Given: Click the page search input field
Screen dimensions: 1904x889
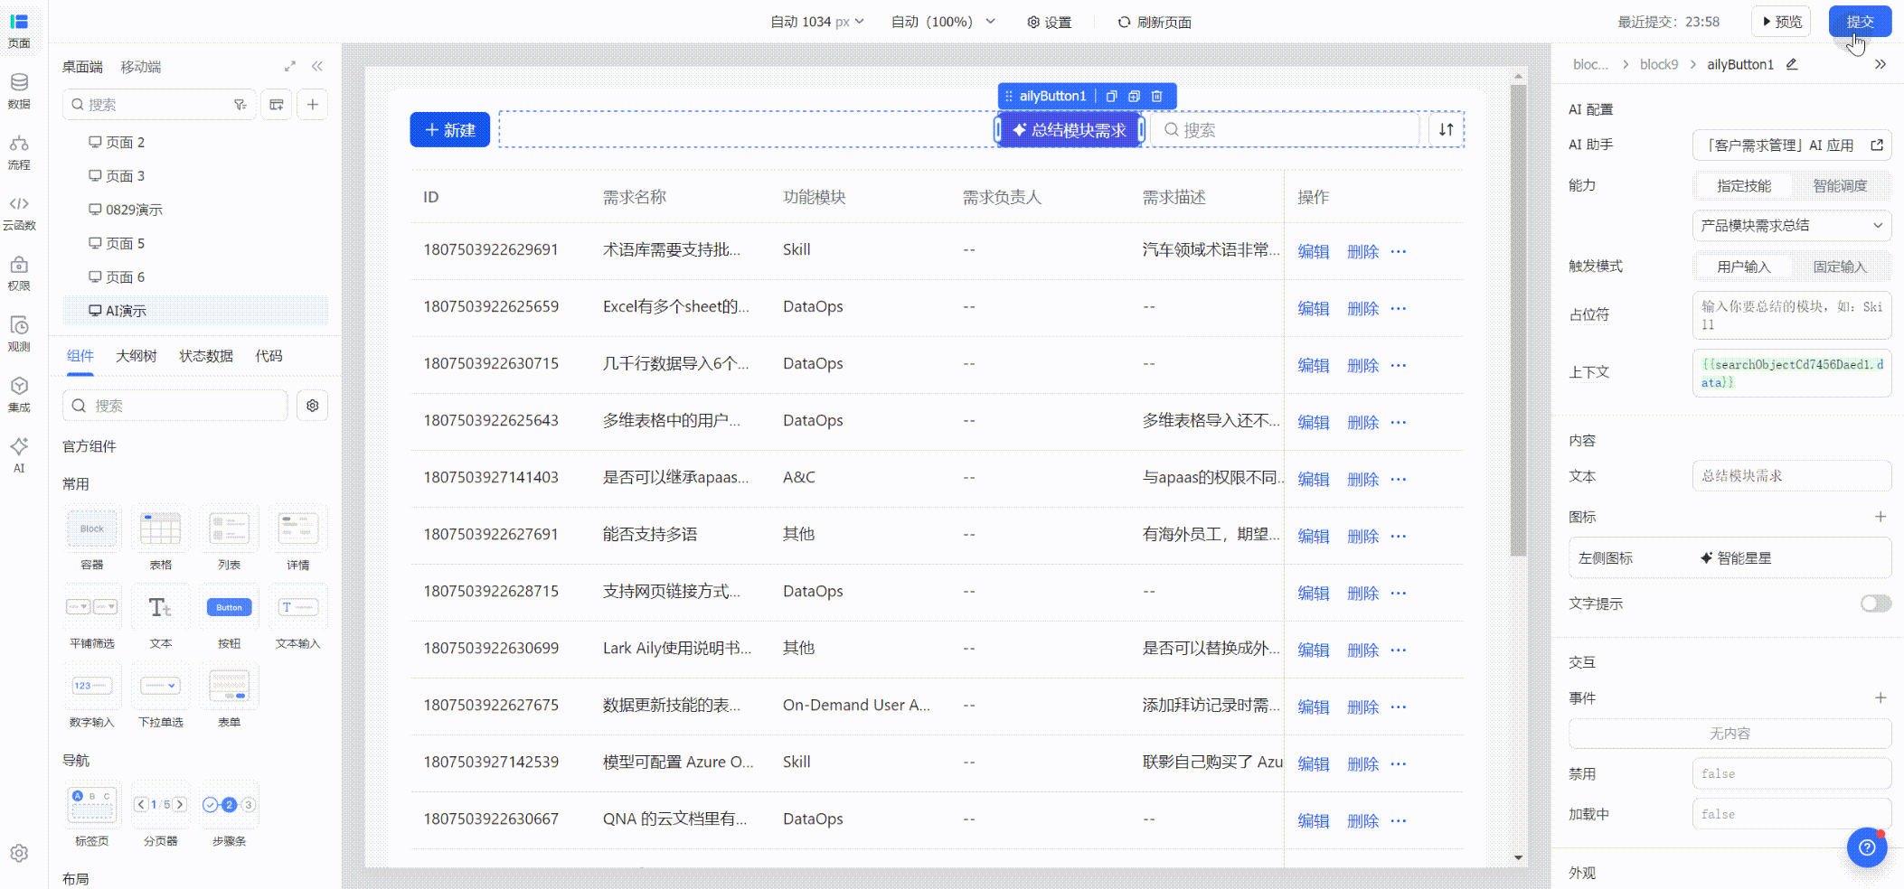Looking at the screenshot, I should pos(159,105).
